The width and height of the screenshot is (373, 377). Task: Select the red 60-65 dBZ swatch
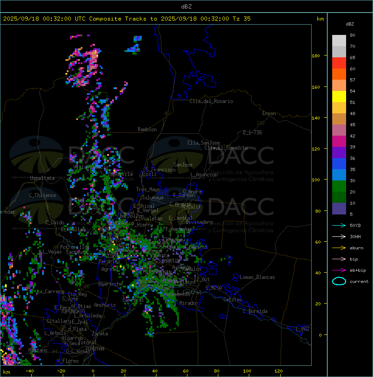pos(339,63)
